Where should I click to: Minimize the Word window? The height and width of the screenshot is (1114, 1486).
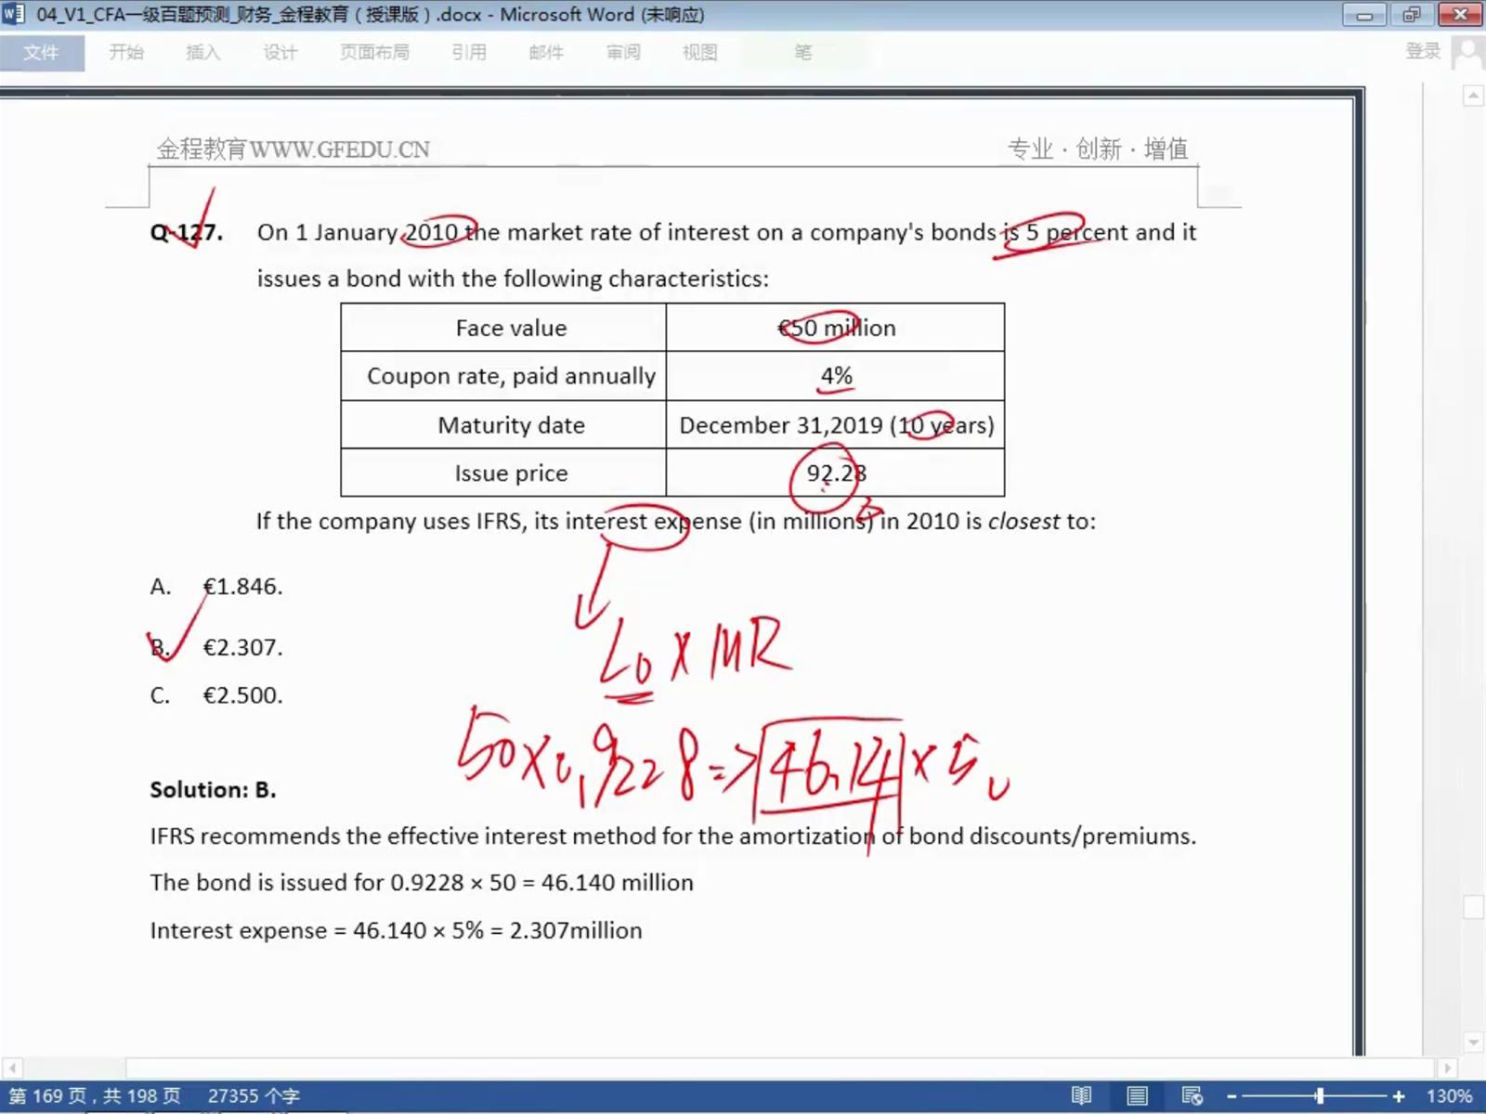[1364, 15]
